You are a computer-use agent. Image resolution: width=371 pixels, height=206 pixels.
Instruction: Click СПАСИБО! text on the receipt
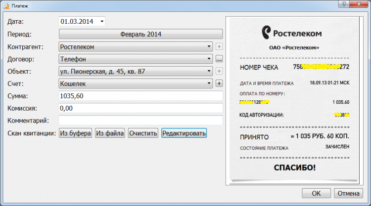(295, 167)
